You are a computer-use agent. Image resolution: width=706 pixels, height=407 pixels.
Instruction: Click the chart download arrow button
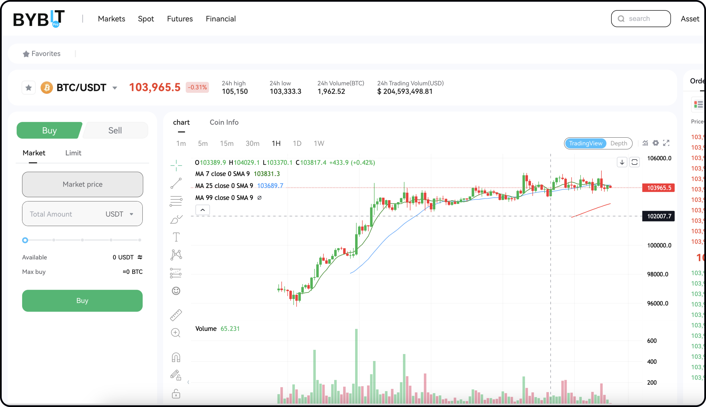tap(622, 162)
